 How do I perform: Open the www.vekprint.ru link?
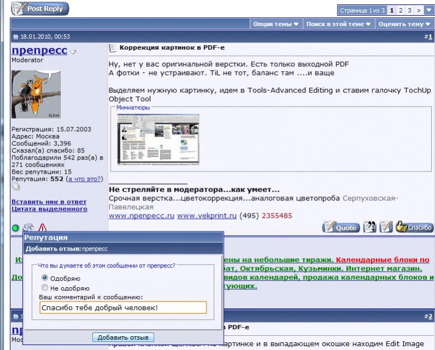click(x=206, y=216)
